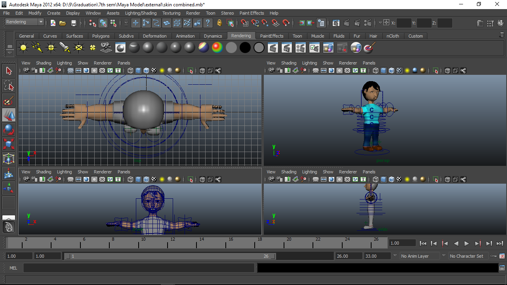Start an IPR render from the status line
Viewport: 507px width, 285px height.
(x=357, y=23)
